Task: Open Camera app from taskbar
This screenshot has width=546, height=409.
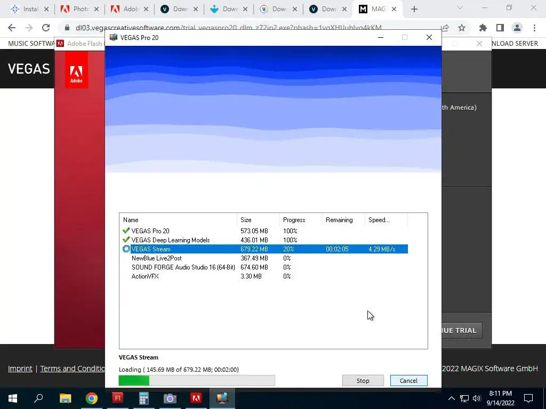Action: coord(170,398)
